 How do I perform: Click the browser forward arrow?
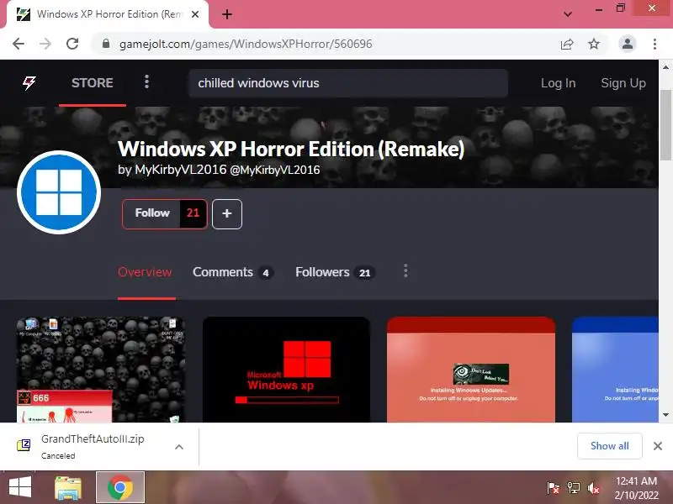[x=45, y=44]
